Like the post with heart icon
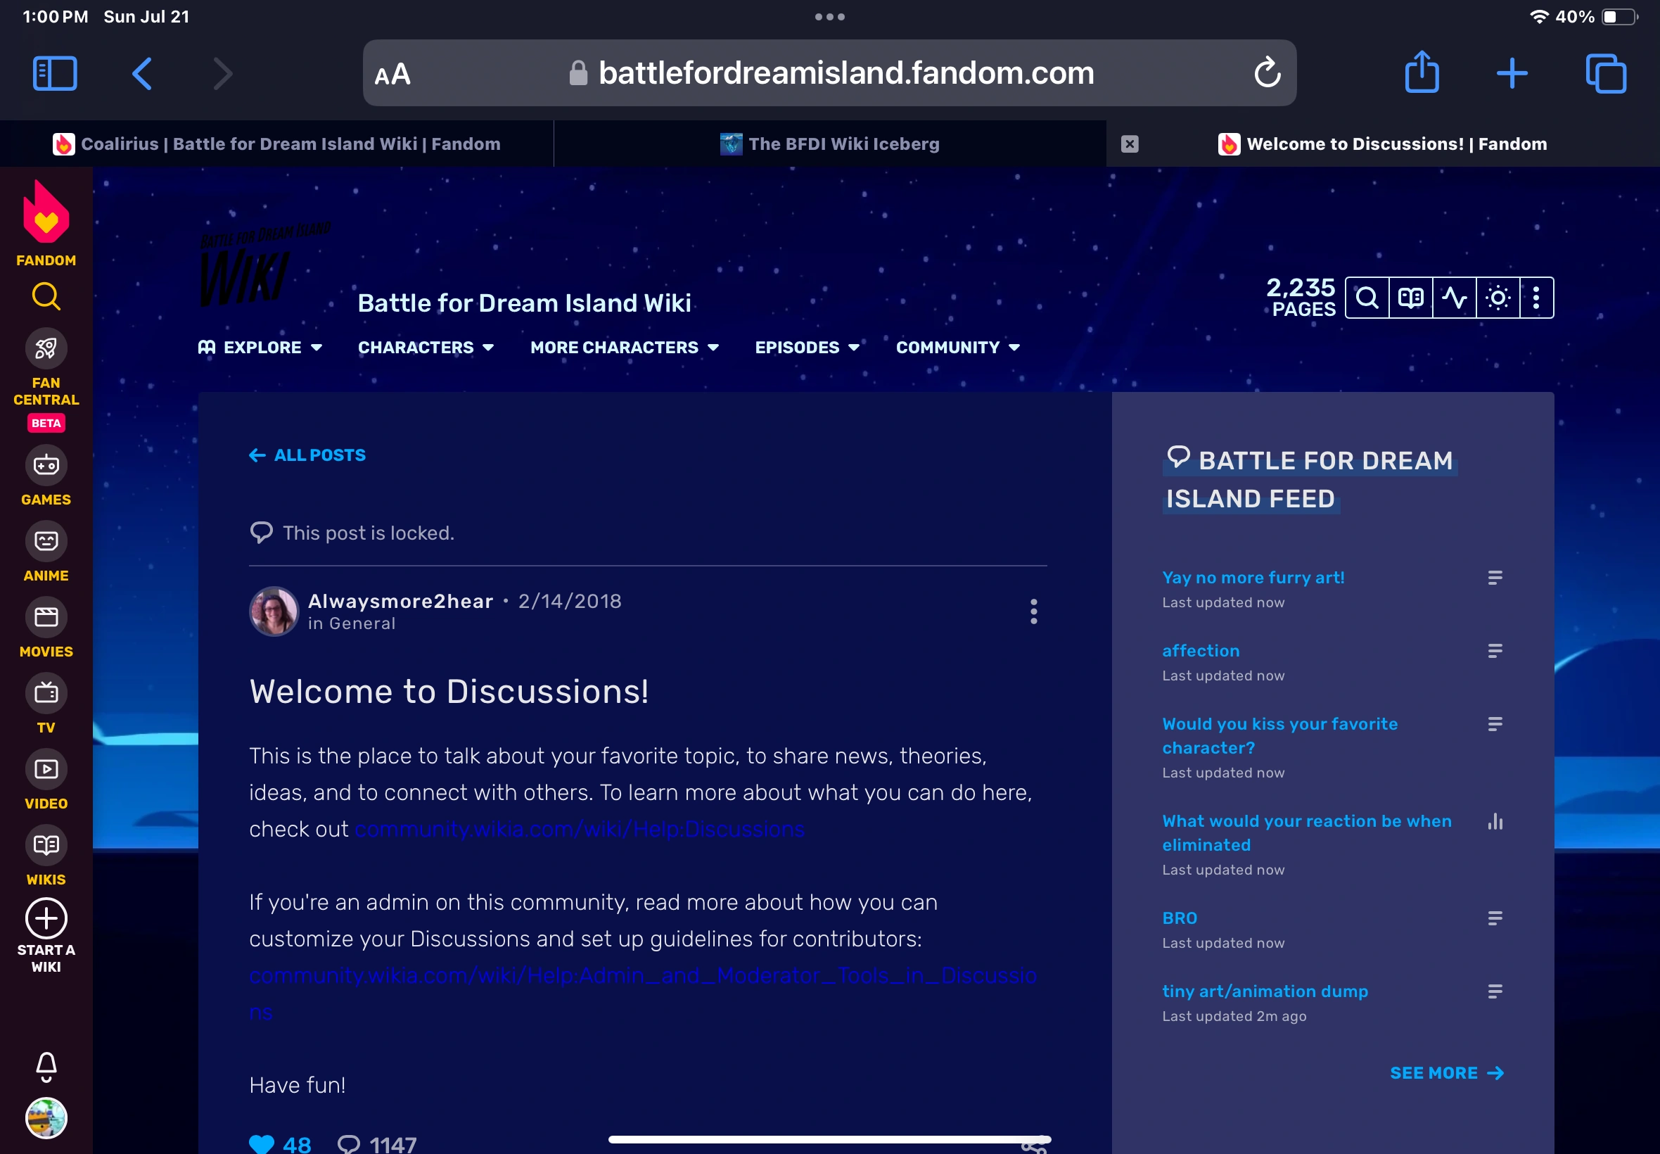 262,1143
